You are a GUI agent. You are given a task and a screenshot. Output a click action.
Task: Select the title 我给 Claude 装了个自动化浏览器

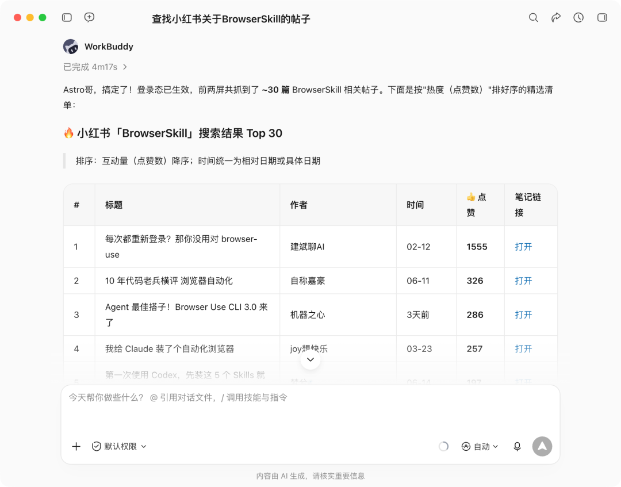point(170,349)
